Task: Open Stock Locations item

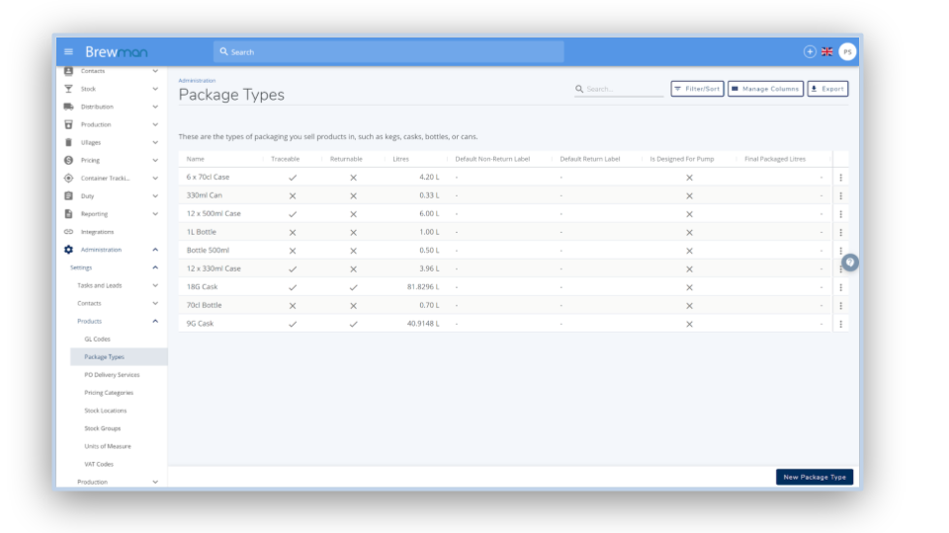Action: pyautogui.click(x=106, y=411)
